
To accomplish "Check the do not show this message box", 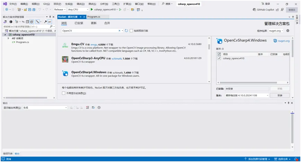I will (x=63, y=93).
